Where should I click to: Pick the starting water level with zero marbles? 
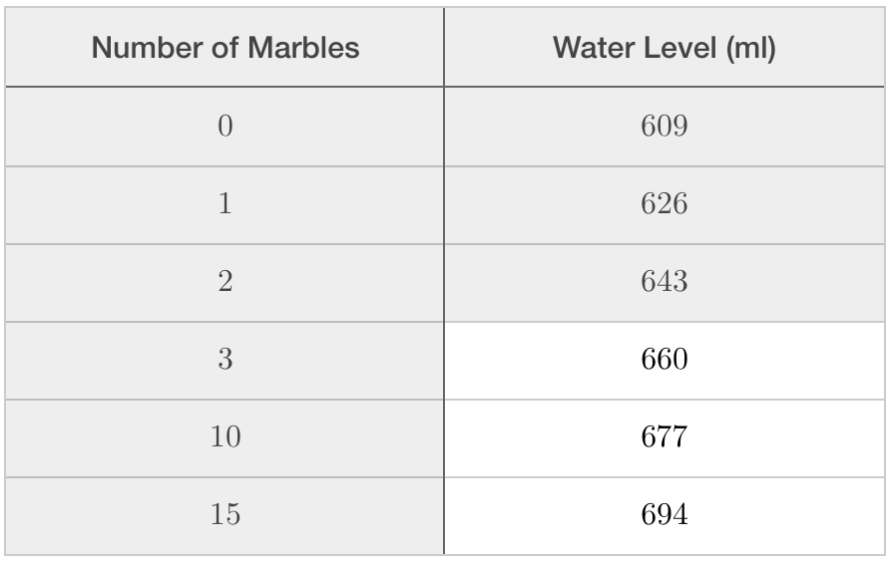(x=665, y=127)
